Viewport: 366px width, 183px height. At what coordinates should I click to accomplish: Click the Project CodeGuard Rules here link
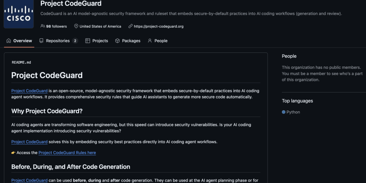click(x=67, y=153)
